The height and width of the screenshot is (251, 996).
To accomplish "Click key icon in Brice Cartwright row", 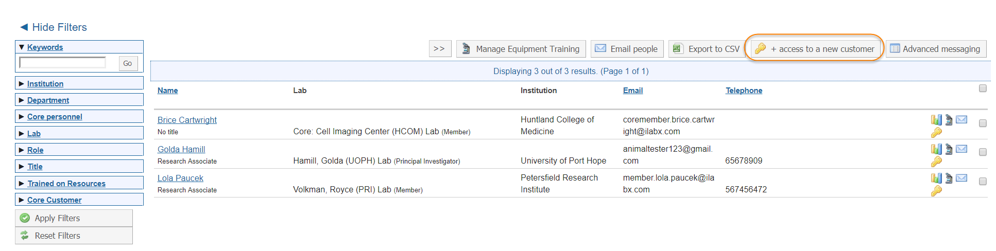I will point(936,133).
